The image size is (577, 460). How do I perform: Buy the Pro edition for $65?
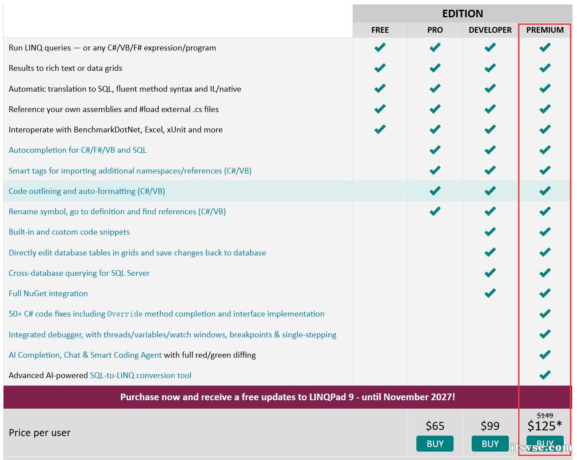click(x=435, y=444)
